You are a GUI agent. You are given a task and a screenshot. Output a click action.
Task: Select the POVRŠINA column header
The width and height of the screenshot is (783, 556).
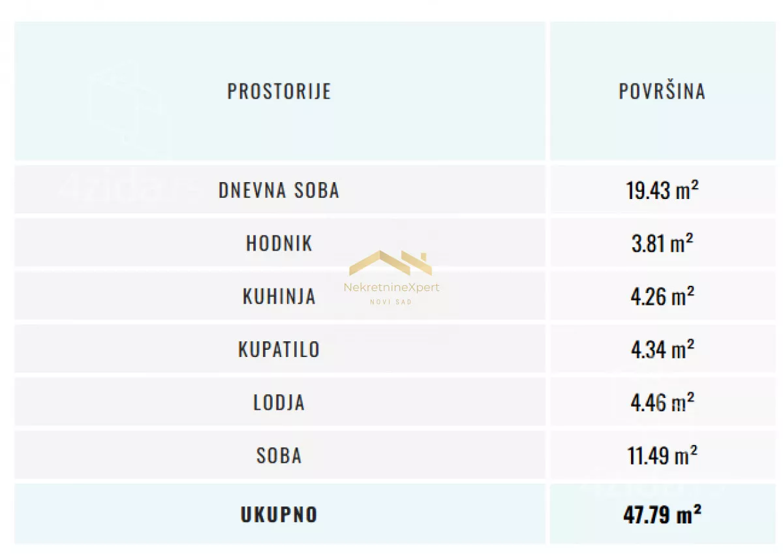pyautogui.click(x=662, y=91)
